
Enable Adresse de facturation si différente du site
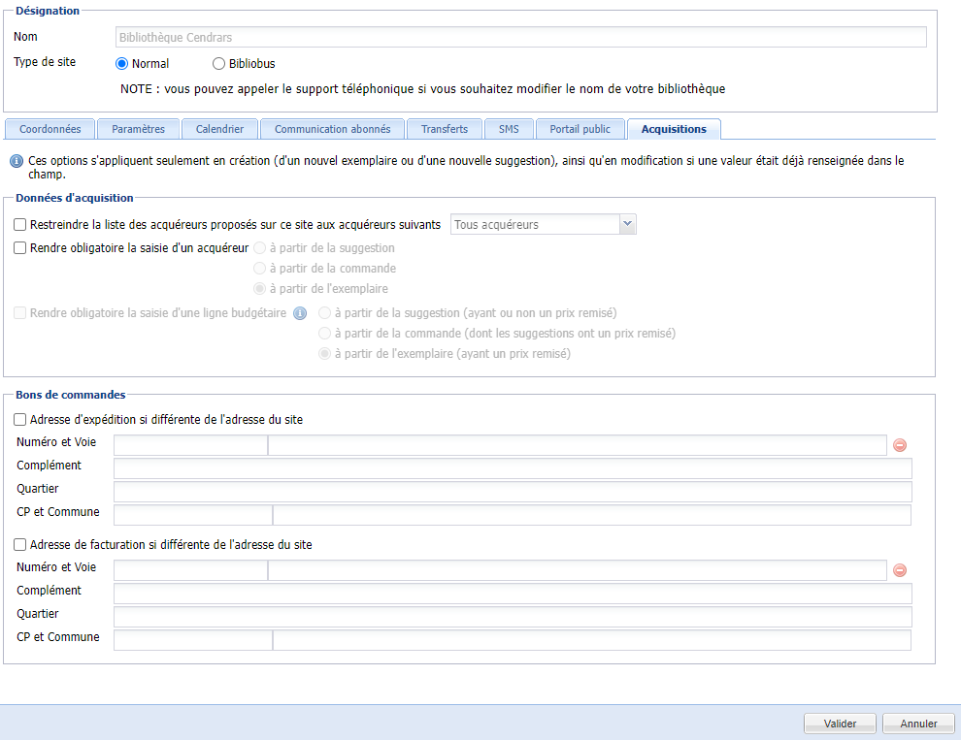click(x=18, y=544)
